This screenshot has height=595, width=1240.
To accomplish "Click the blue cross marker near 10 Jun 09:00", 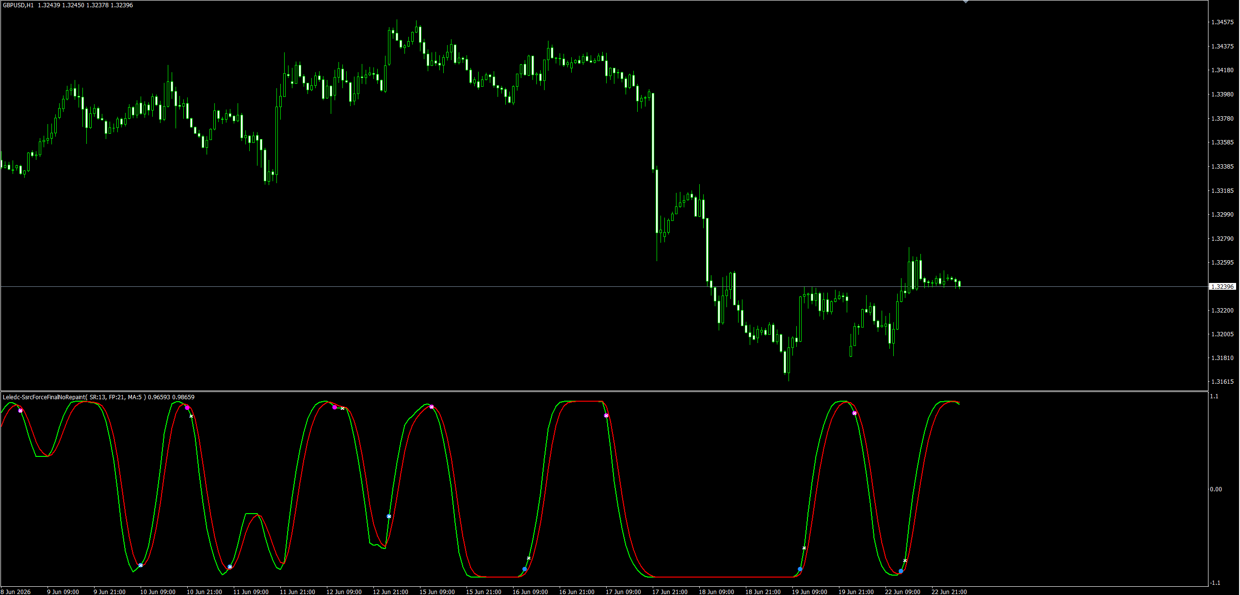I will point(141,565).
